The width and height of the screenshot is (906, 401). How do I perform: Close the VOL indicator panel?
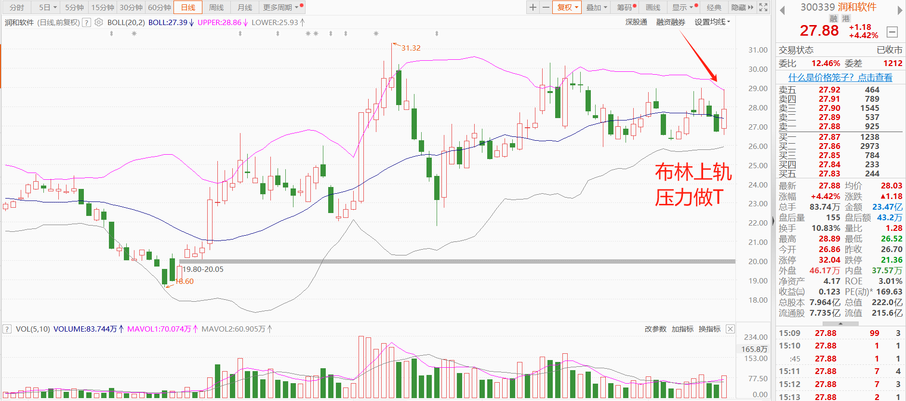(730, 329)
